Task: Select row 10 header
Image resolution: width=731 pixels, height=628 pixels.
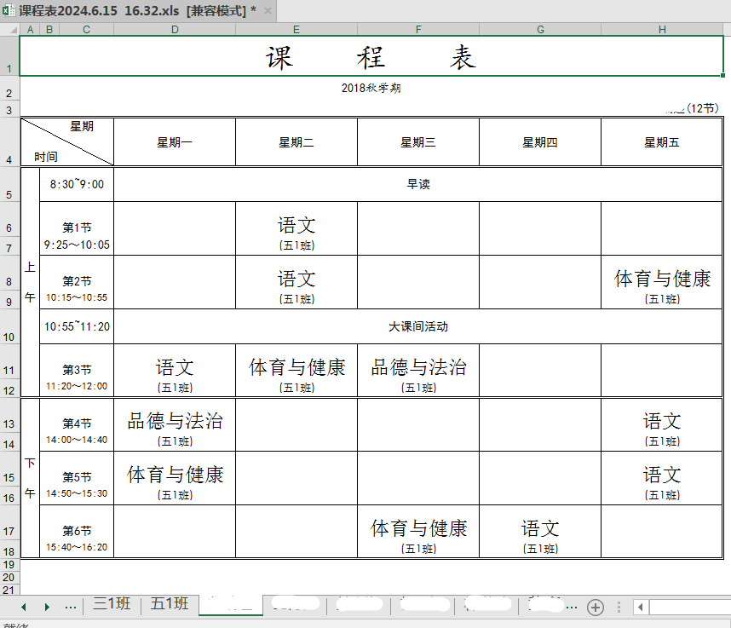Action: (9, 337)
